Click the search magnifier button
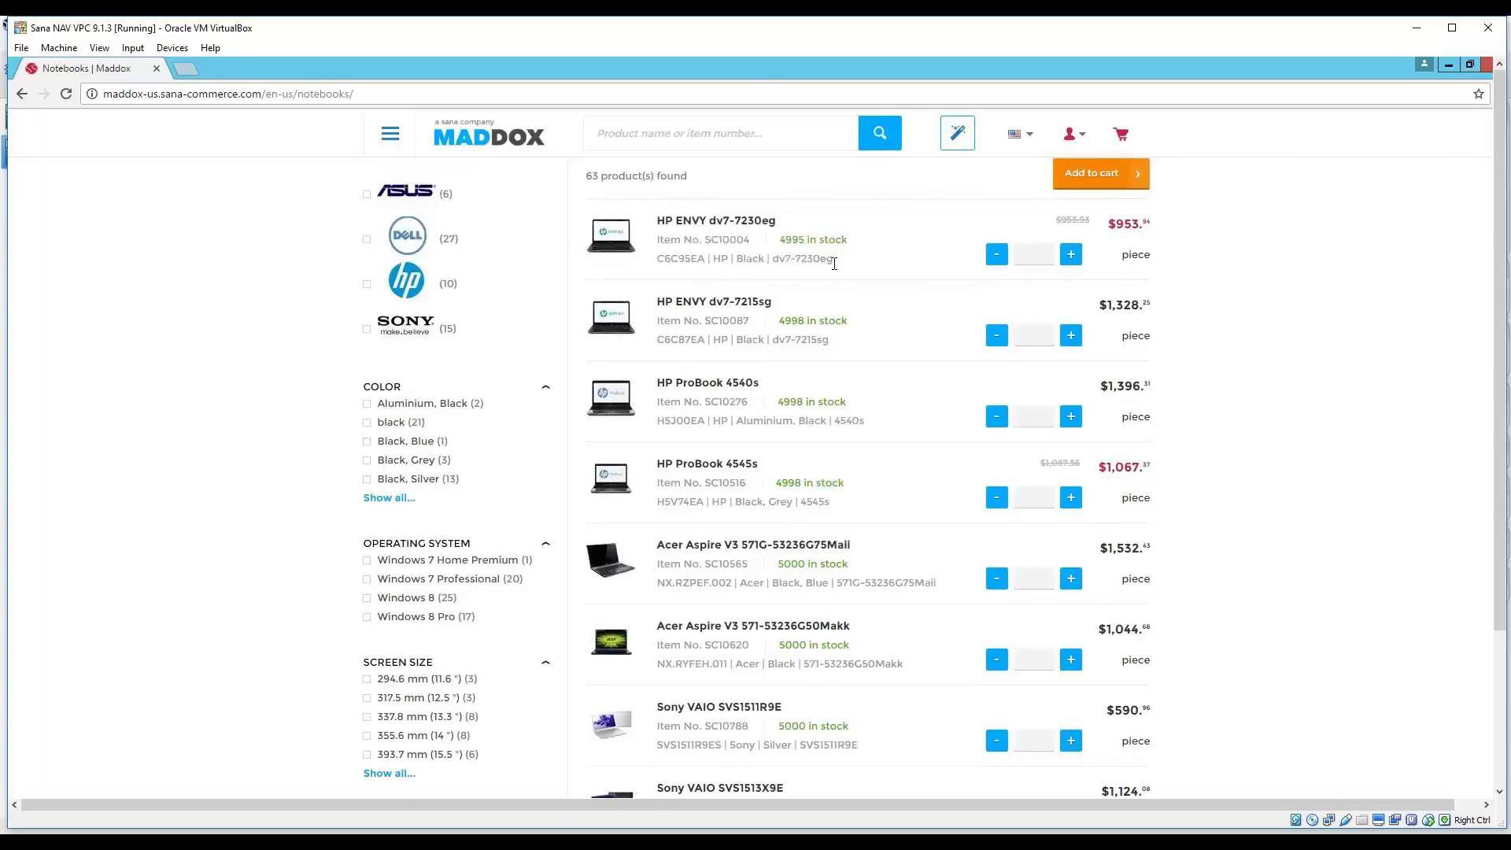 (880, 133)
